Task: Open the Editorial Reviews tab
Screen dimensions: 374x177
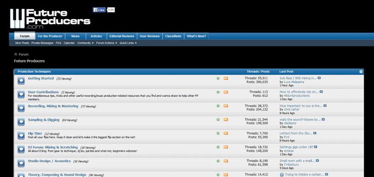Action: coord(122,36)
